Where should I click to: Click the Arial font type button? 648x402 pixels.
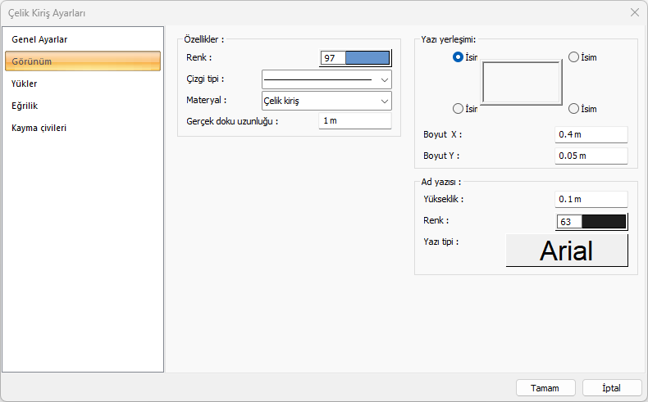567,251
